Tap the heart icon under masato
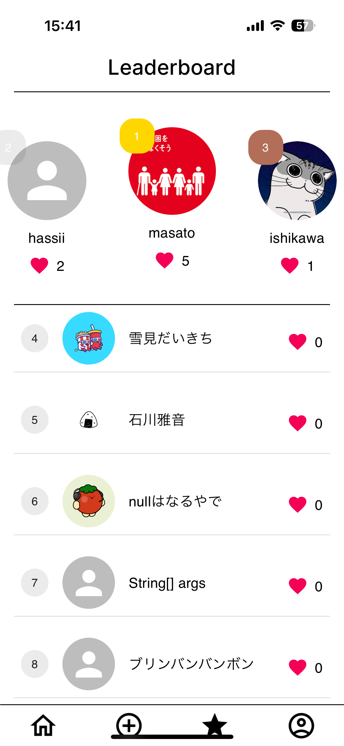The height and width of the screenshot is (746, 344). (x=165, y=260)
